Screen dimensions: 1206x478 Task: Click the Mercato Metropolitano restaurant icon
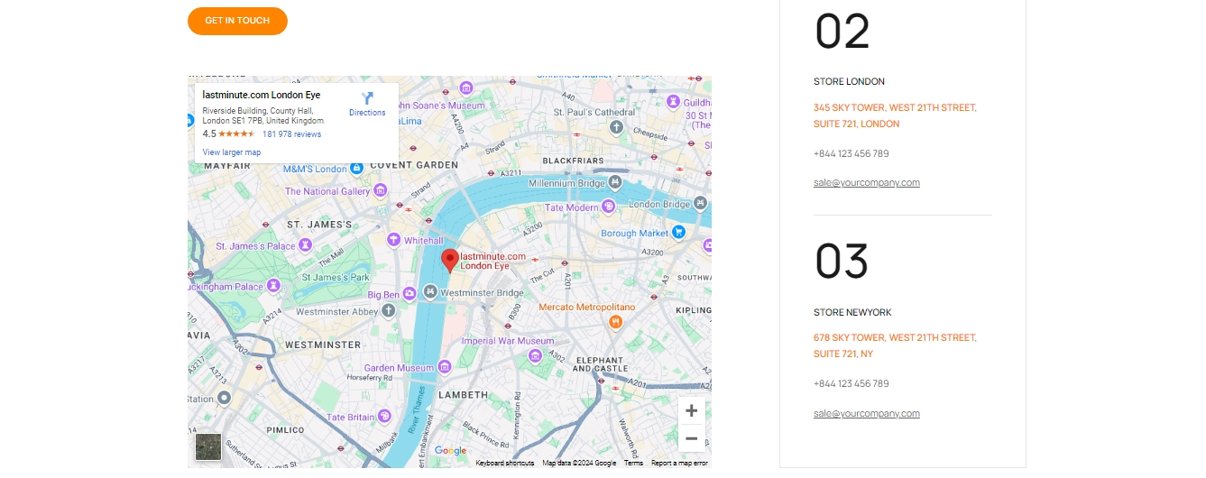coord(615,321)
